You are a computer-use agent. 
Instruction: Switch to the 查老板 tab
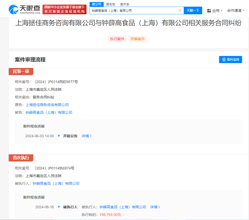111,4
